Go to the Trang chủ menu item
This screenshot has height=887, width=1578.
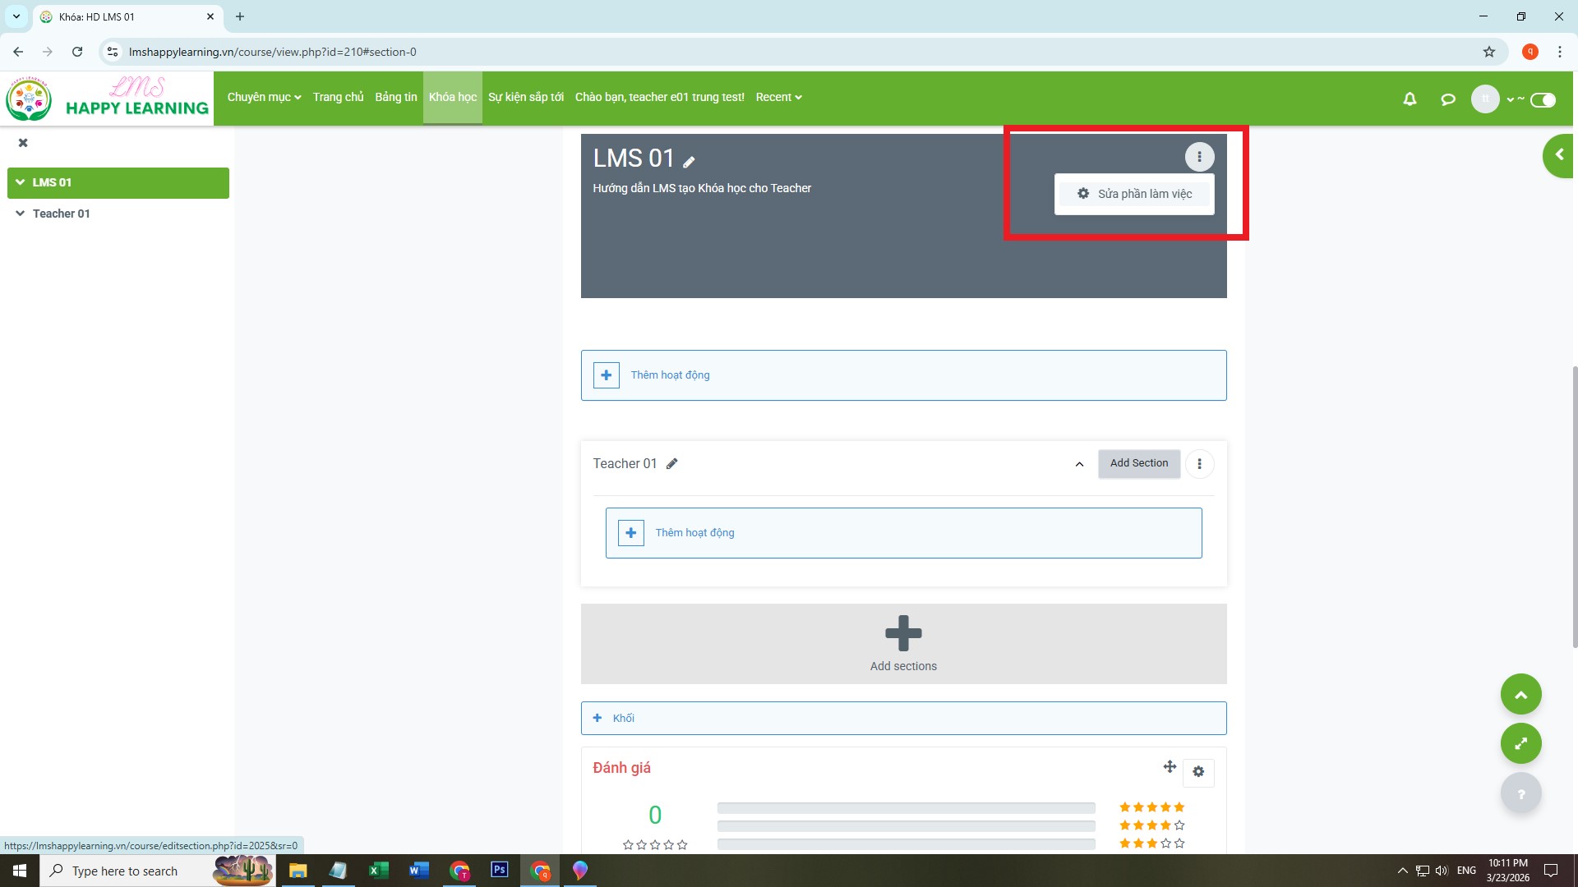click(x=338, y=97)
